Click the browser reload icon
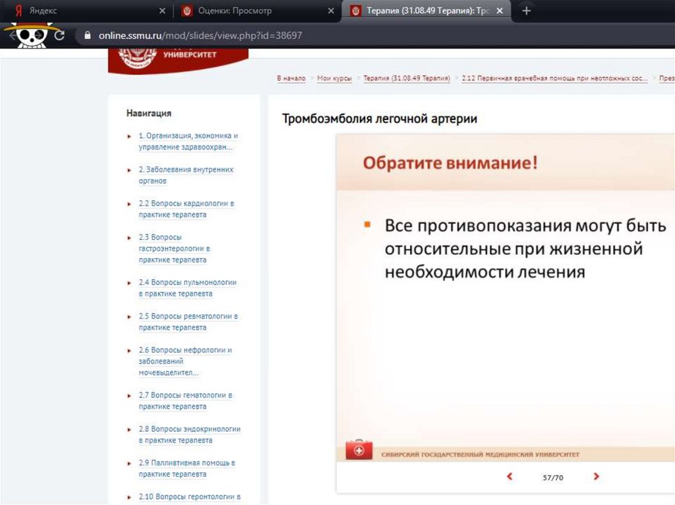The image size is (675, 505). 59,36
